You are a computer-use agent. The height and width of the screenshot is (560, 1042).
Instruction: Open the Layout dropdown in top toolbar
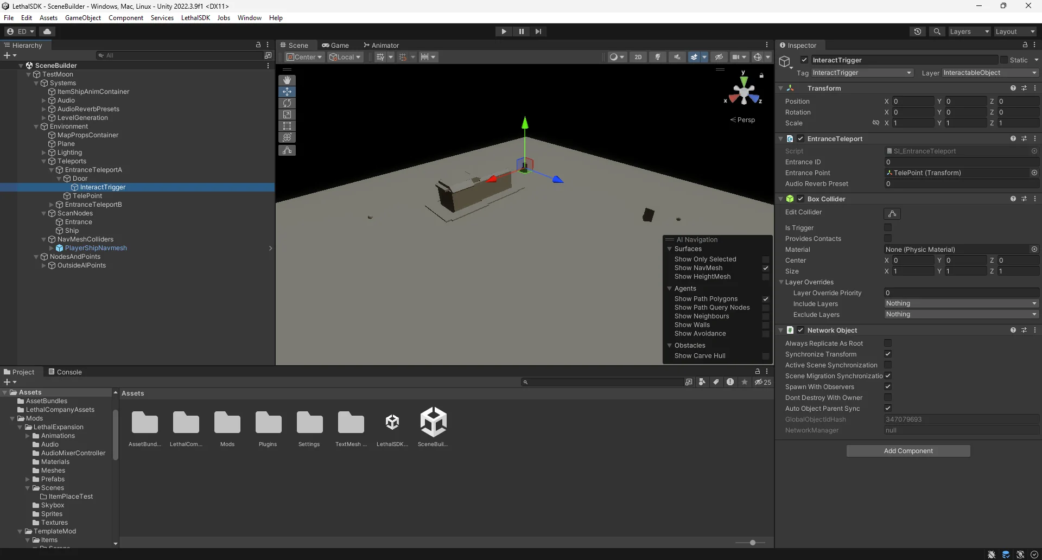tap(1015, 31)
